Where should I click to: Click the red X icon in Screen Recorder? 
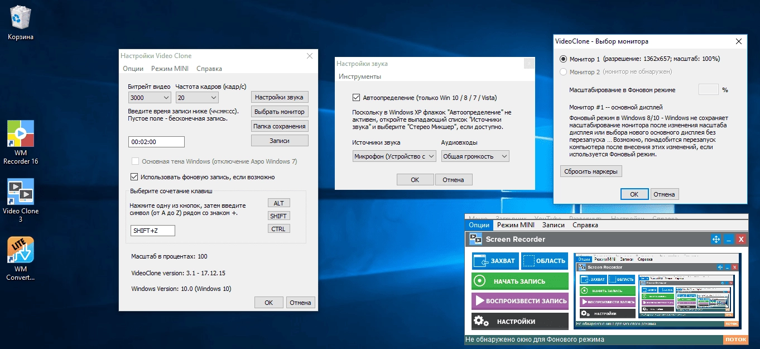pos(741,240)
